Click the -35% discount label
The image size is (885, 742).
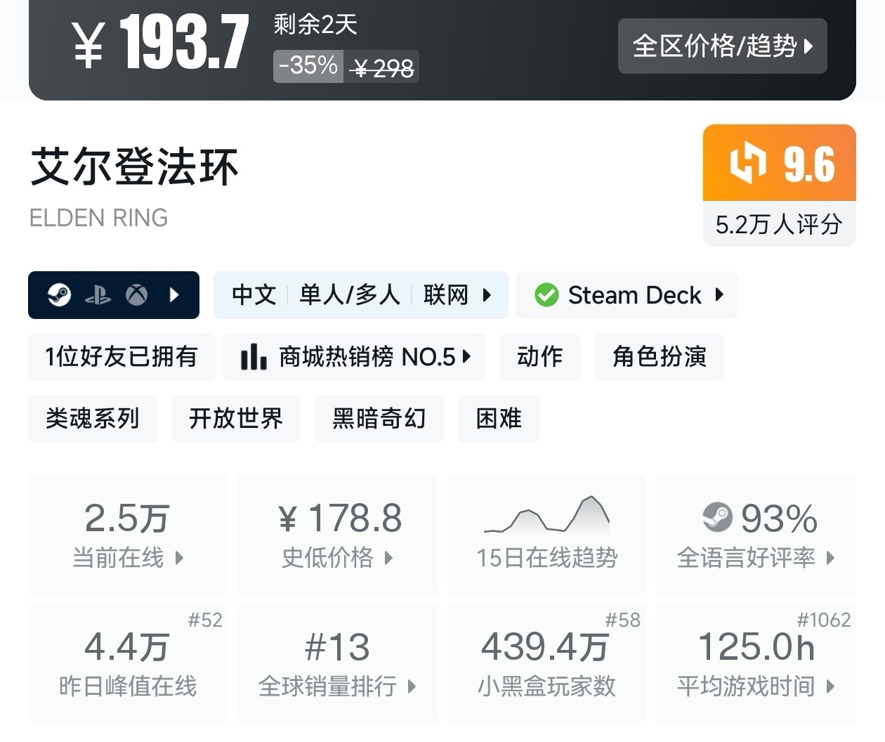pos(308,66)
